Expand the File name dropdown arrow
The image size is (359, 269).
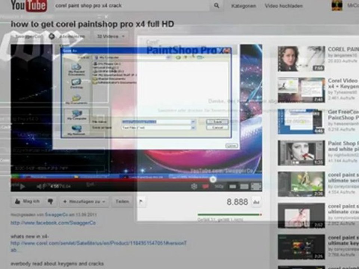click(193, 122)
